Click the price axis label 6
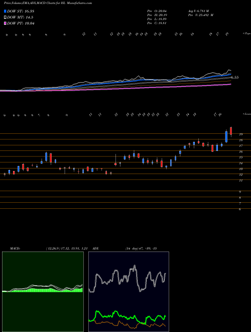Viewport: 251px width, 332px height. click(240, 209)
